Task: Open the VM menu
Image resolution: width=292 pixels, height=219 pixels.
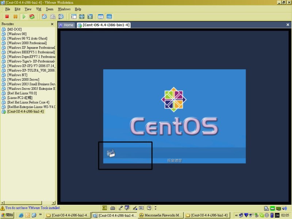Action: click(39, 9)
